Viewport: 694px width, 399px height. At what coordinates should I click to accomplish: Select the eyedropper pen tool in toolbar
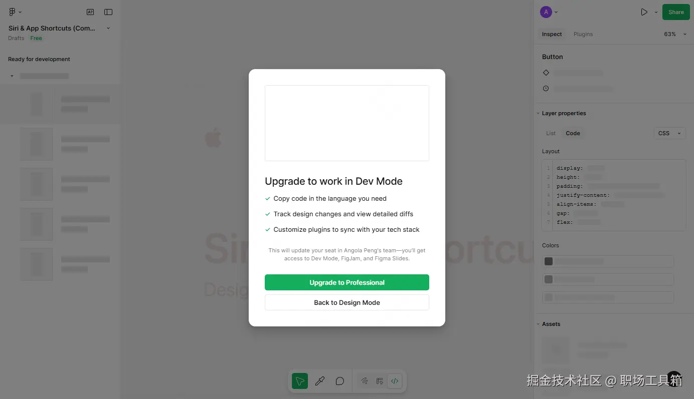tap(320, 381)
